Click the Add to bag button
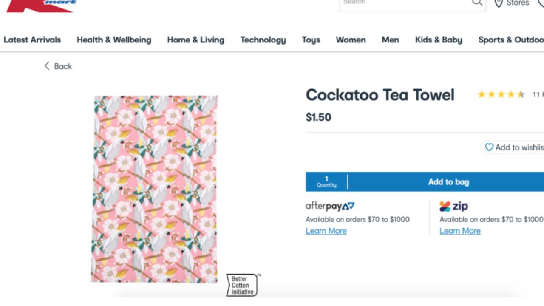The height and width of the screenshot is (306, 544). pyautogui.click(x=446, y=182)
